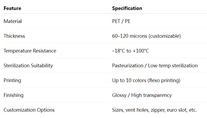Click the PET / PE specification cell

tap(121, 21)
